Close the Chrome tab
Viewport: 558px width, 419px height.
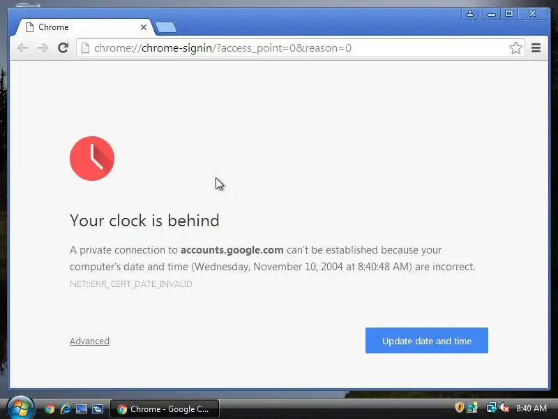pyautogui.click(x=144, y=27)
